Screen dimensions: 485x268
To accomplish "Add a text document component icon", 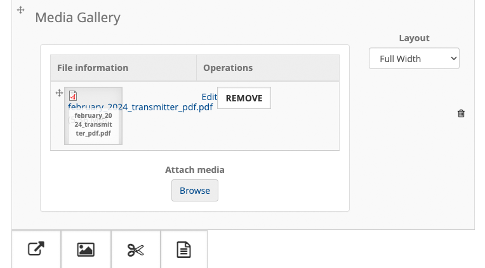I will point(183,249).
